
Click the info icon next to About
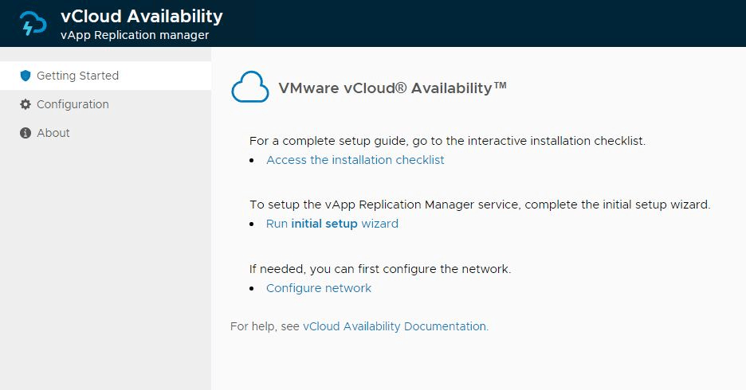pyautogui.click(x=26, y=133)
